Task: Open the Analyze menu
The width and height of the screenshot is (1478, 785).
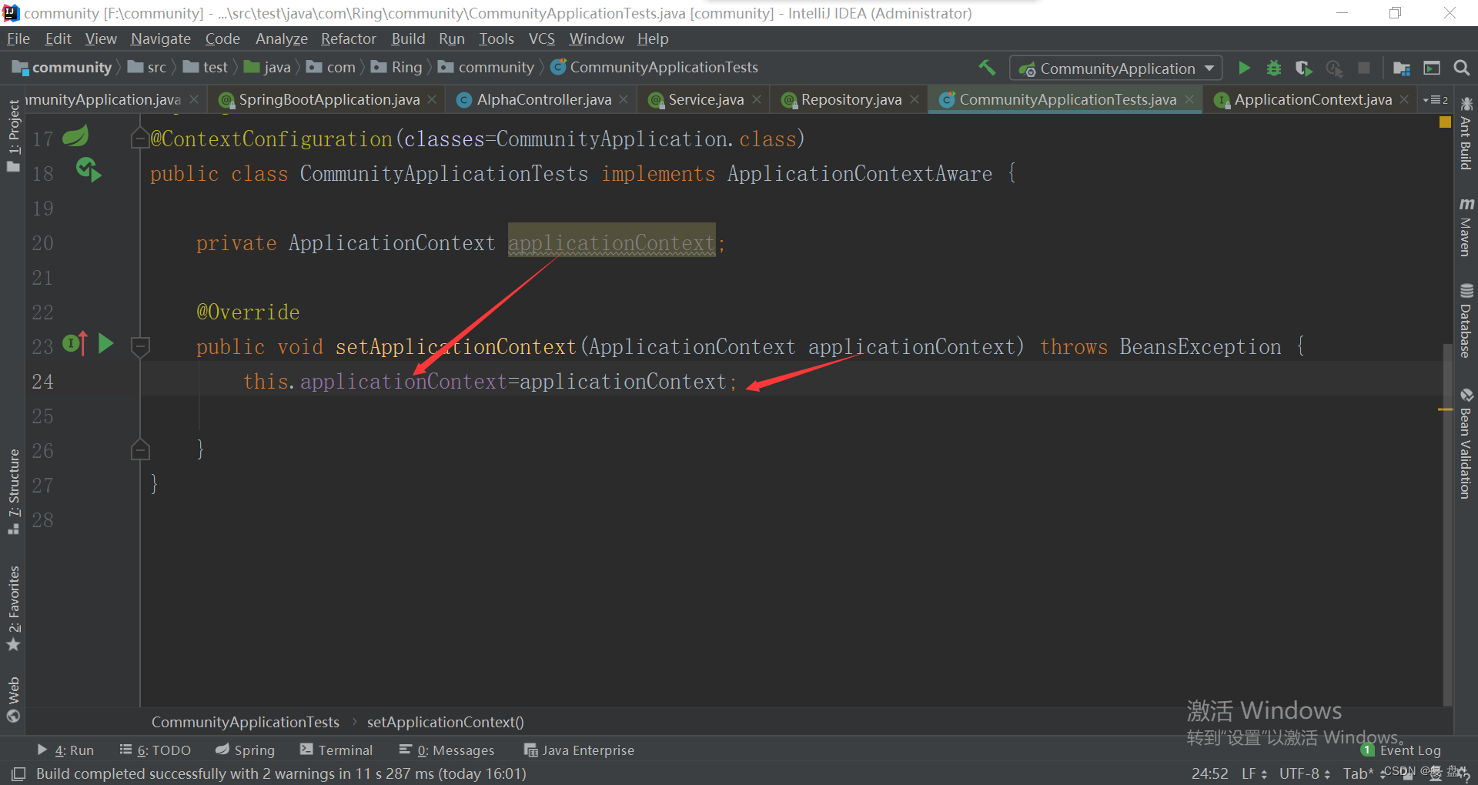Action: pos(281,38)
